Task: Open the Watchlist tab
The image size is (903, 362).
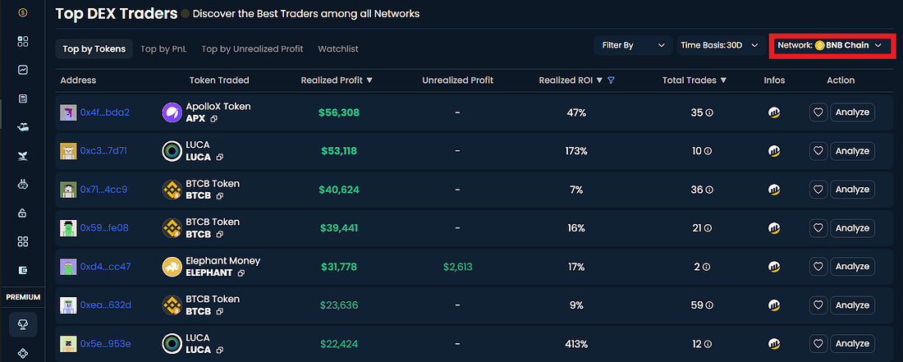Action: 338,49
